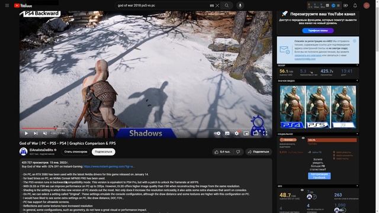Click the 425.7k views stat
Viewport: 379px width, 213px height.
[x=327, y=71]
